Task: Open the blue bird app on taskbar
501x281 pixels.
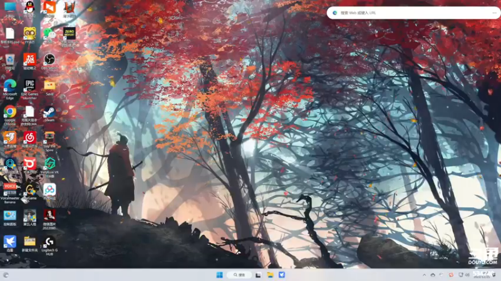Action: click(x=282, y=275)
